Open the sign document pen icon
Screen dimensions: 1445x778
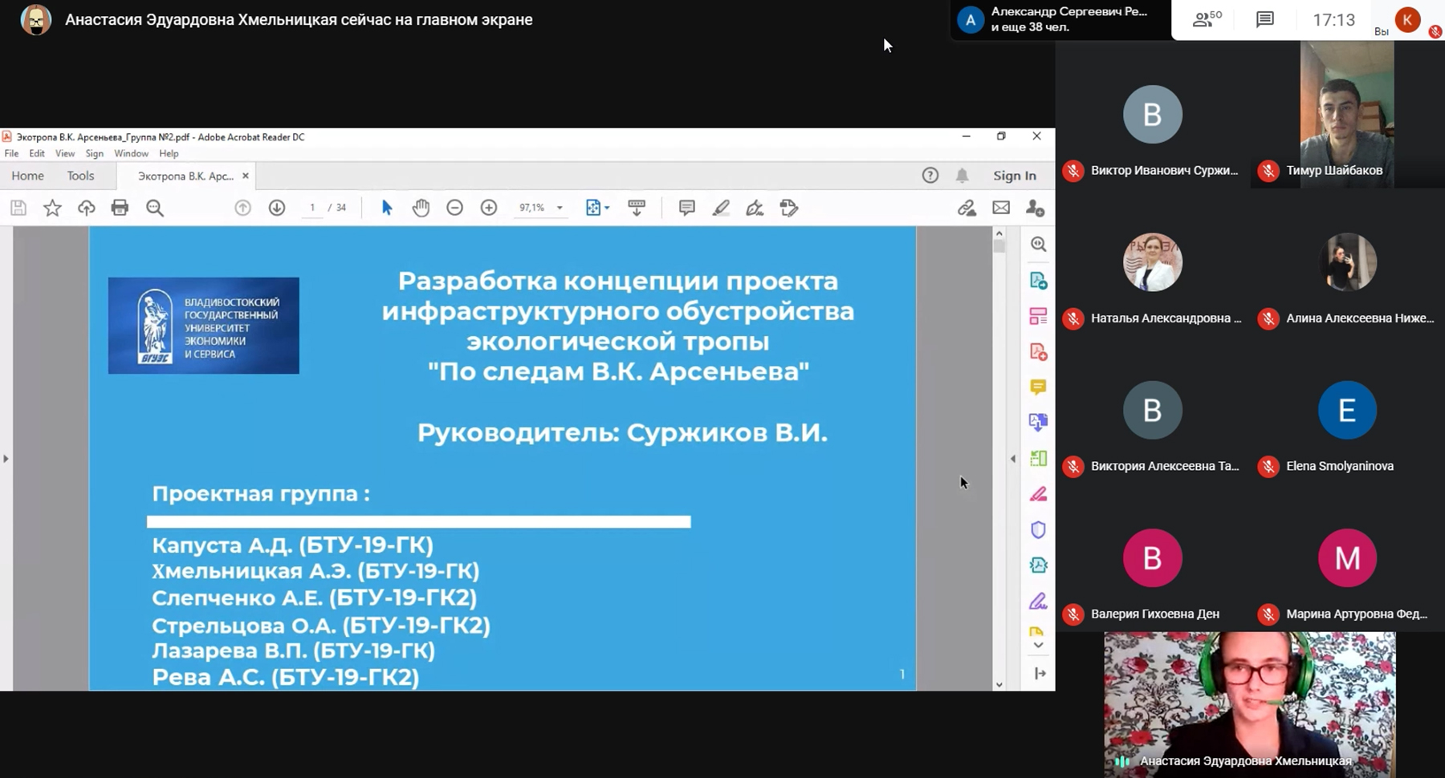[x=755, y=208]
